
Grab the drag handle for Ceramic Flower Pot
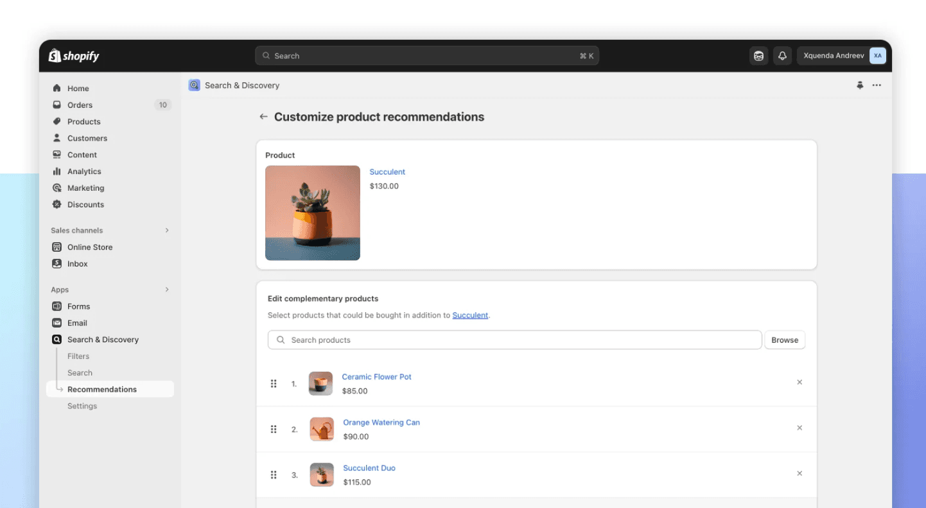tap(274, 383)
